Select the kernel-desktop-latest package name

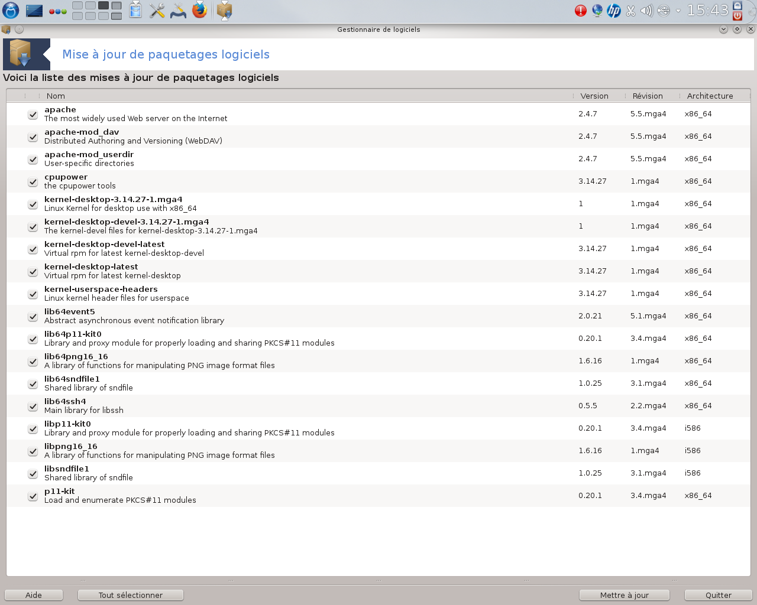91,266
